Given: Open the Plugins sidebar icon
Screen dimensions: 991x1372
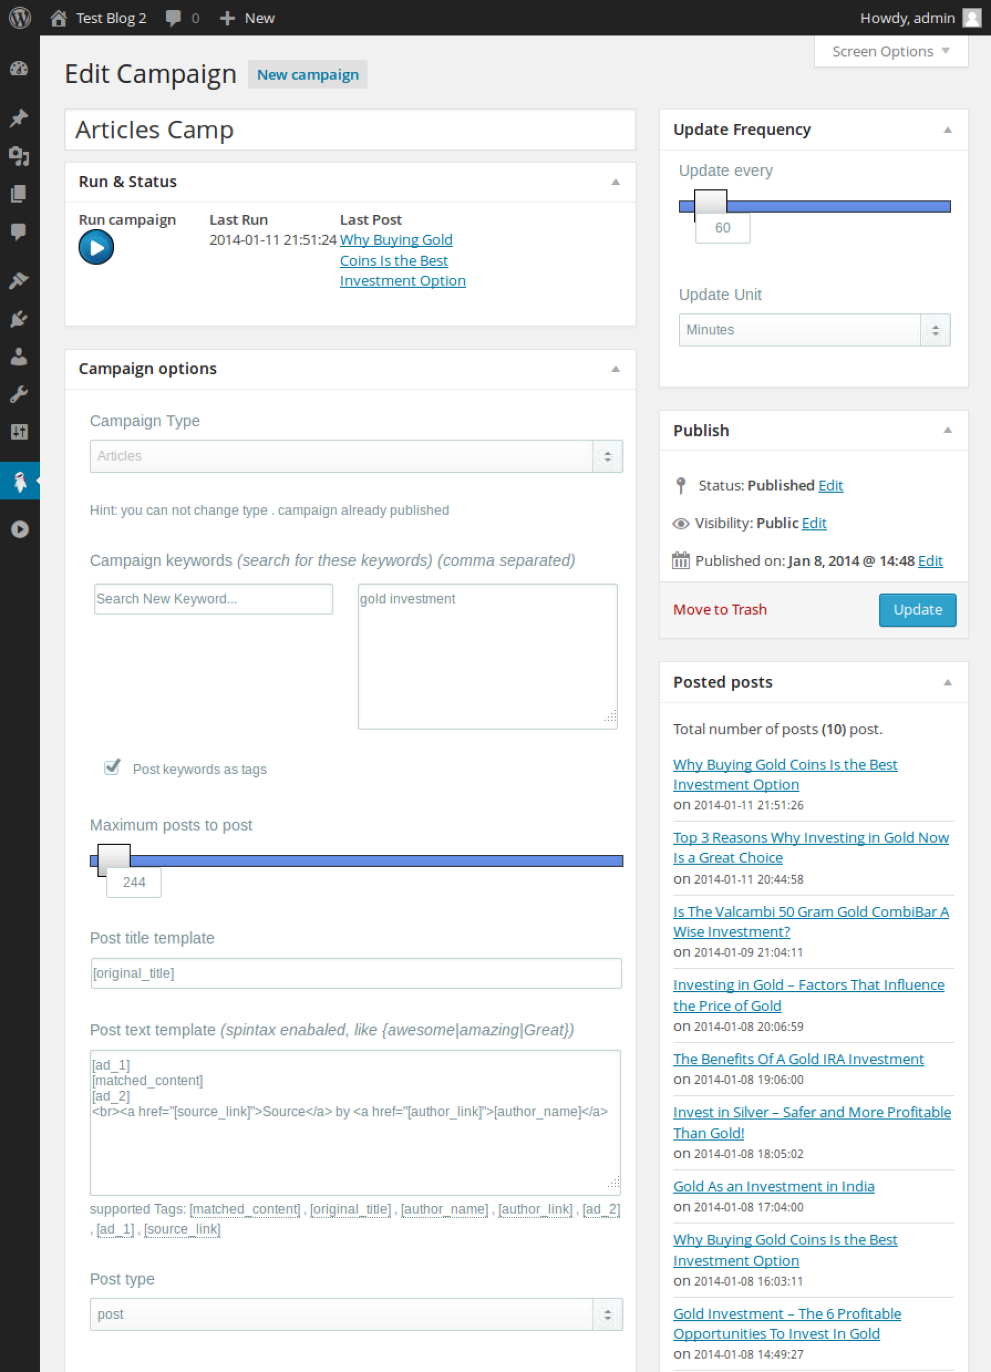Looking at the screenshot, I should click(20, 319).
